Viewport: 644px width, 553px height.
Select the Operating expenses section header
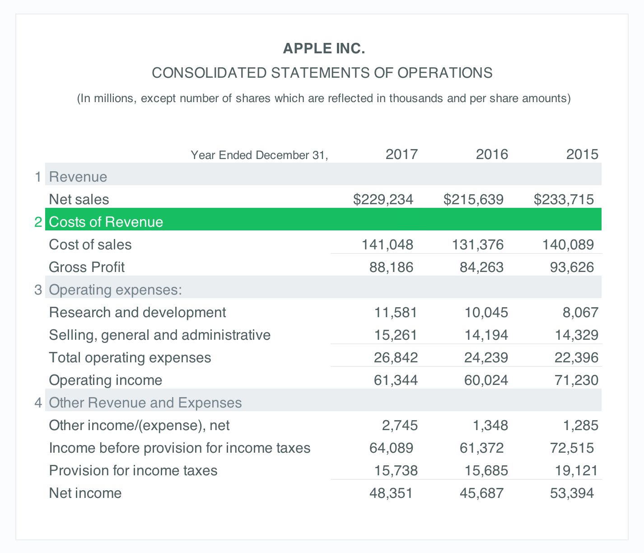click(116, 290)
